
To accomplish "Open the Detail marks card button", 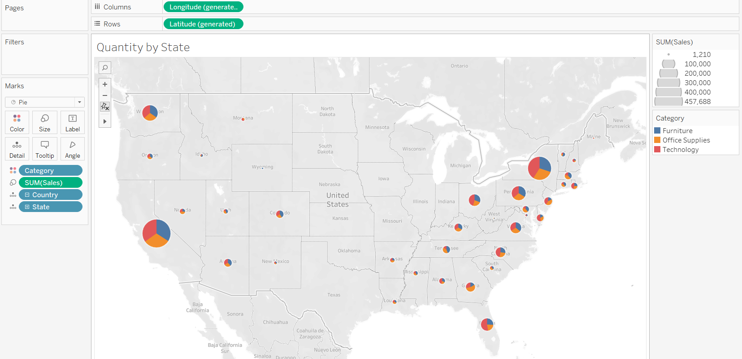I will click(x=17, y=149).
